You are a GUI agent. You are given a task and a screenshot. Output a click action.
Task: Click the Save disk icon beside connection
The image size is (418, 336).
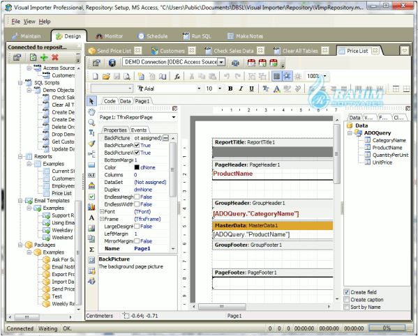[x=112, y=63]
